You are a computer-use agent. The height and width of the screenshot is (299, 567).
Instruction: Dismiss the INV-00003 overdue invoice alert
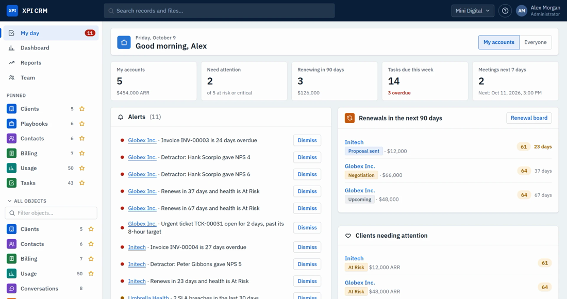click(x=307, y=140)
